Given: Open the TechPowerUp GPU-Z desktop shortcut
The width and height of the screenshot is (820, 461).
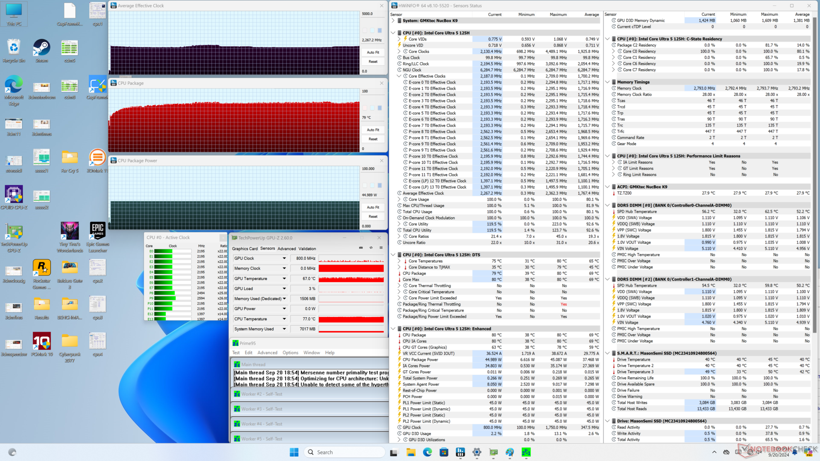Looking at the screenshot, I should point(14,237).
